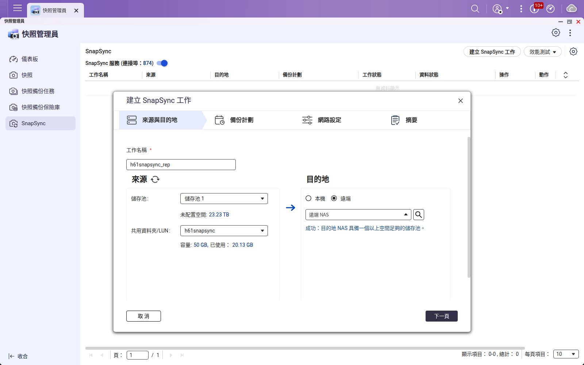Open notifications with the 10+ badge
The width and height of the screenshot is (584, 365).
coord(535,8)
